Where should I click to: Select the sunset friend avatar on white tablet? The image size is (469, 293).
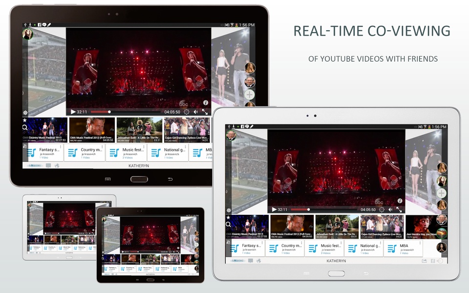point(442,233)
